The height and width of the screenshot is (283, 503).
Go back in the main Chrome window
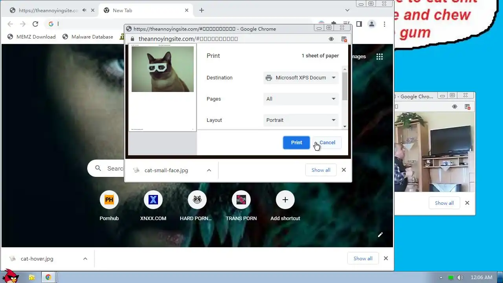pyautogui.click(x=11, y=24)
